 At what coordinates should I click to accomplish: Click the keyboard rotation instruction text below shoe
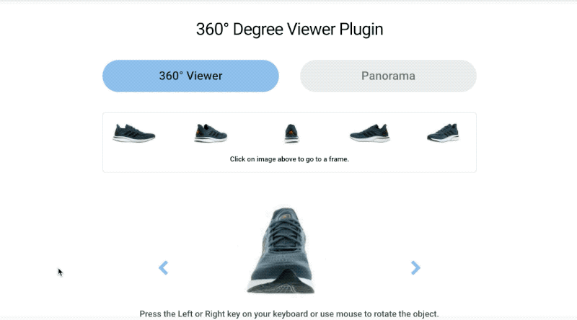coord(289,314)
